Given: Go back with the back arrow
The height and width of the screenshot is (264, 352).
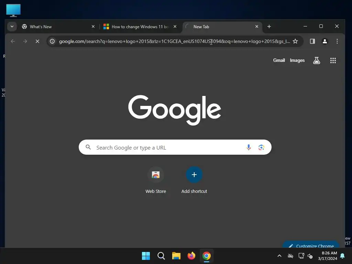Looking at the screenshot, I should [x=13, y=41].
